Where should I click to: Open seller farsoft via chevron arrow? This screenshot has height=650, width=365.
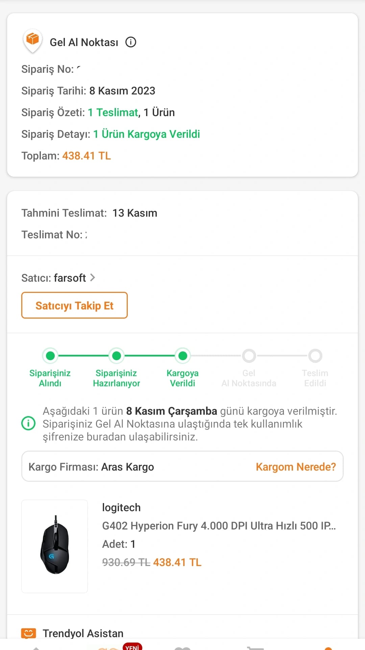coord(93,278)
